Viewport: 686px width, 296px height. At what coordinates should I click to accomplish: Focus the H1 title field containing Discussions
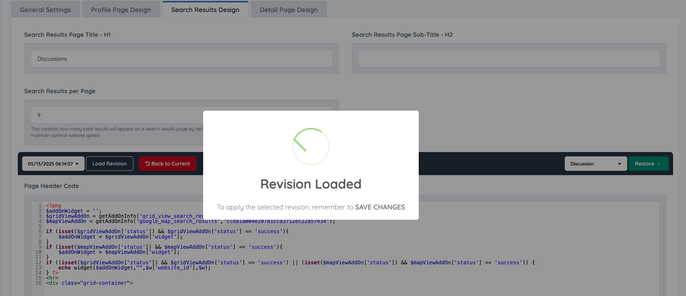[x=181, y=59]
